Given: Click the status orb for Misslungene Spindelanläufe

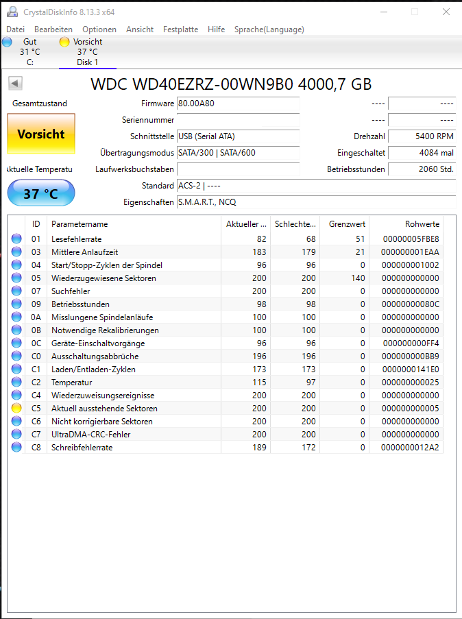Looking at the screenshot, I should [x=16, y=317].
